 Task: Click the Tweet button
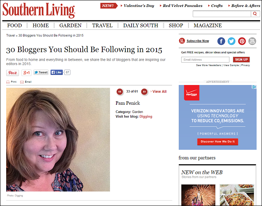click(41, 72)
